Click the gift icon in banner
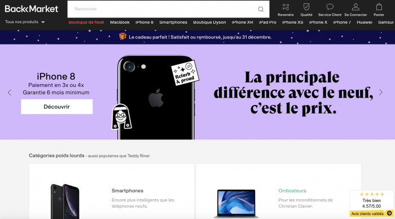Image resolution: width=395 pixels, height=219 pixels. click(x=122, y=36)
